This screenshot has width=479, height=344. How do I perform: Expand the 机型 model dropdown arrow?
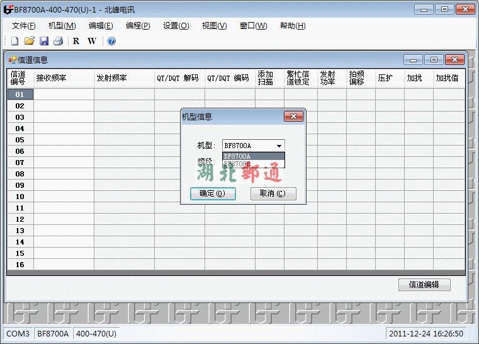coord(279,146)
